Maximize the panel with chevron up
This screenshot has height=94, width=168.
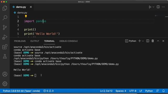pos(158,41)
